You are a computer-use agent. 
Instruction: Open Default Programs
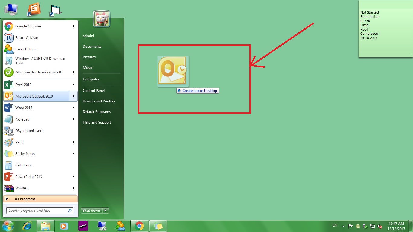point(97,112)
